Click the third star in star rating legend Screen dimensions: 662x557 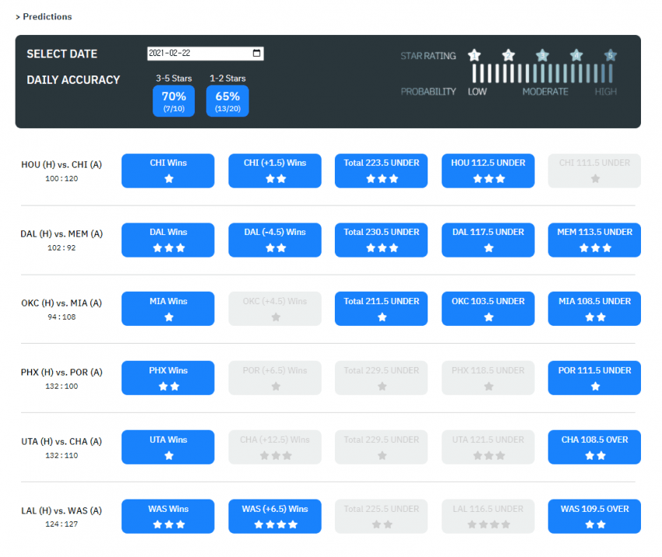[x=542, y=55]
